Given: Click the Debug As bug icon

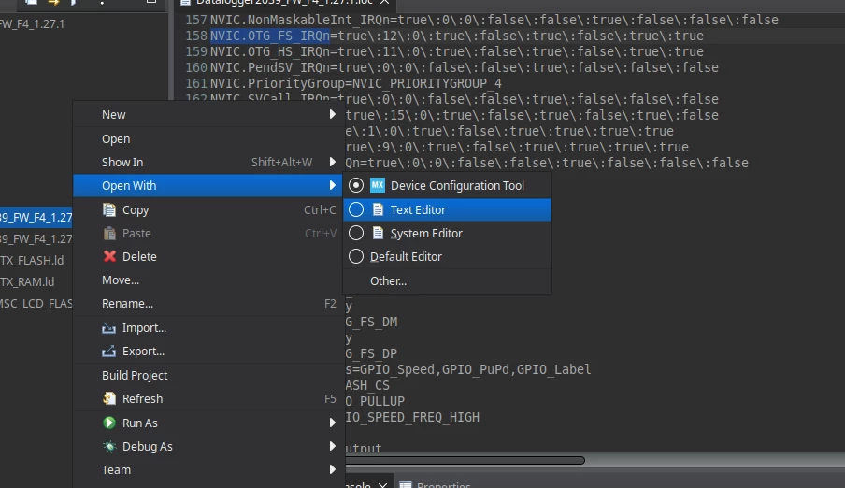Looking at the screenshot, I should (x=109, y=446).
